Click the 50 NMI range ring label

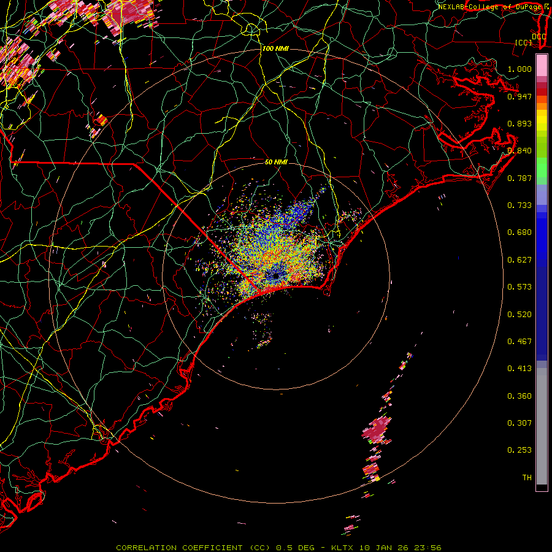(276, 162)
